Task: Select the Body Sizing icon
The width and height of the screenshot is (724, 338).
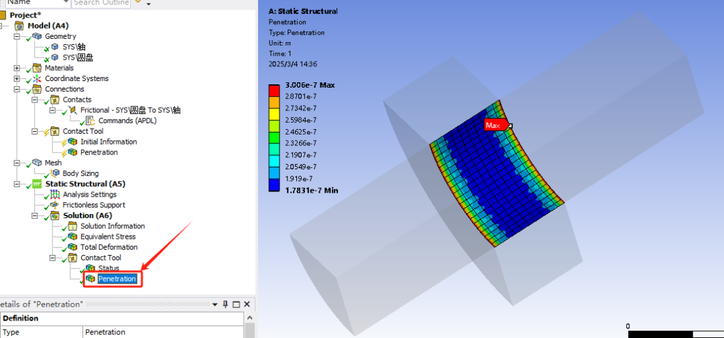Action: 56,173
